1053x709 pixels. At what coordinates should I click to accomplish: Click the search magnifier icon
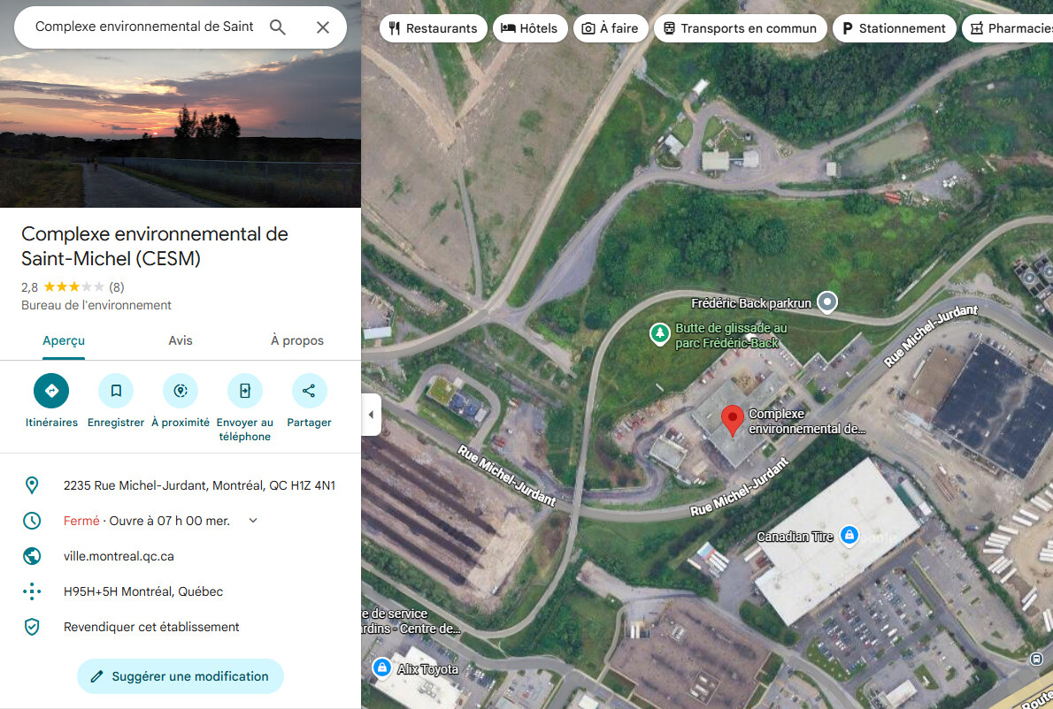(277, 27)
